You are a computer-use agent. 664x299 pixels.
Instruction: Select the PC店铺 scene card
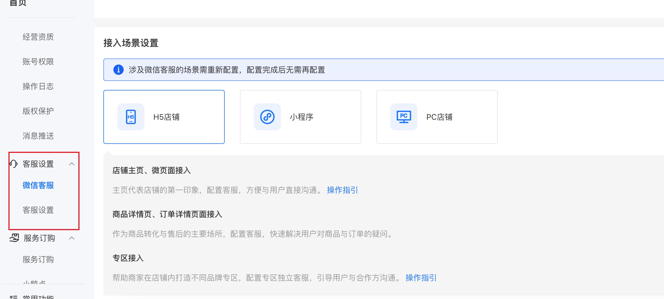pyautogui.click(x=437, y=117)
